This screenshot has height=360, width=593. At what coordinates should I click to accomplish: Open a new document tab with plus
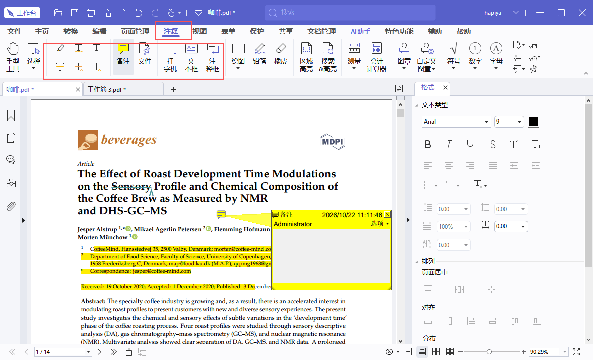[173, 89]
